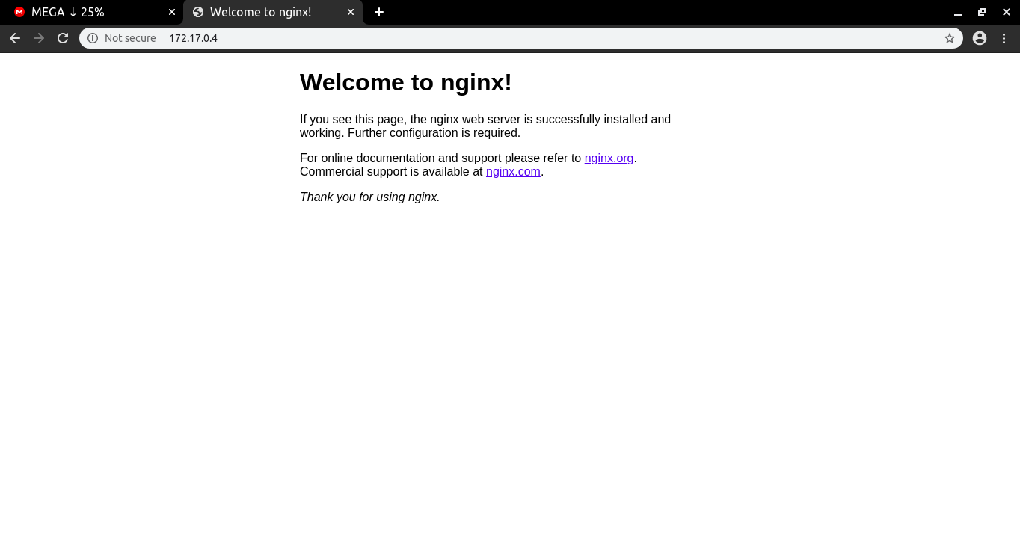Click 'Further configuration is required.' text
The height and width of the screenshot is (554, 1020).
point(434,133)
